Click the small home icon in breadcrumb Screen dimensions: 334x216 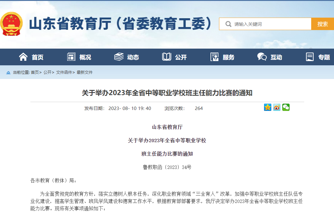point(8,73)
